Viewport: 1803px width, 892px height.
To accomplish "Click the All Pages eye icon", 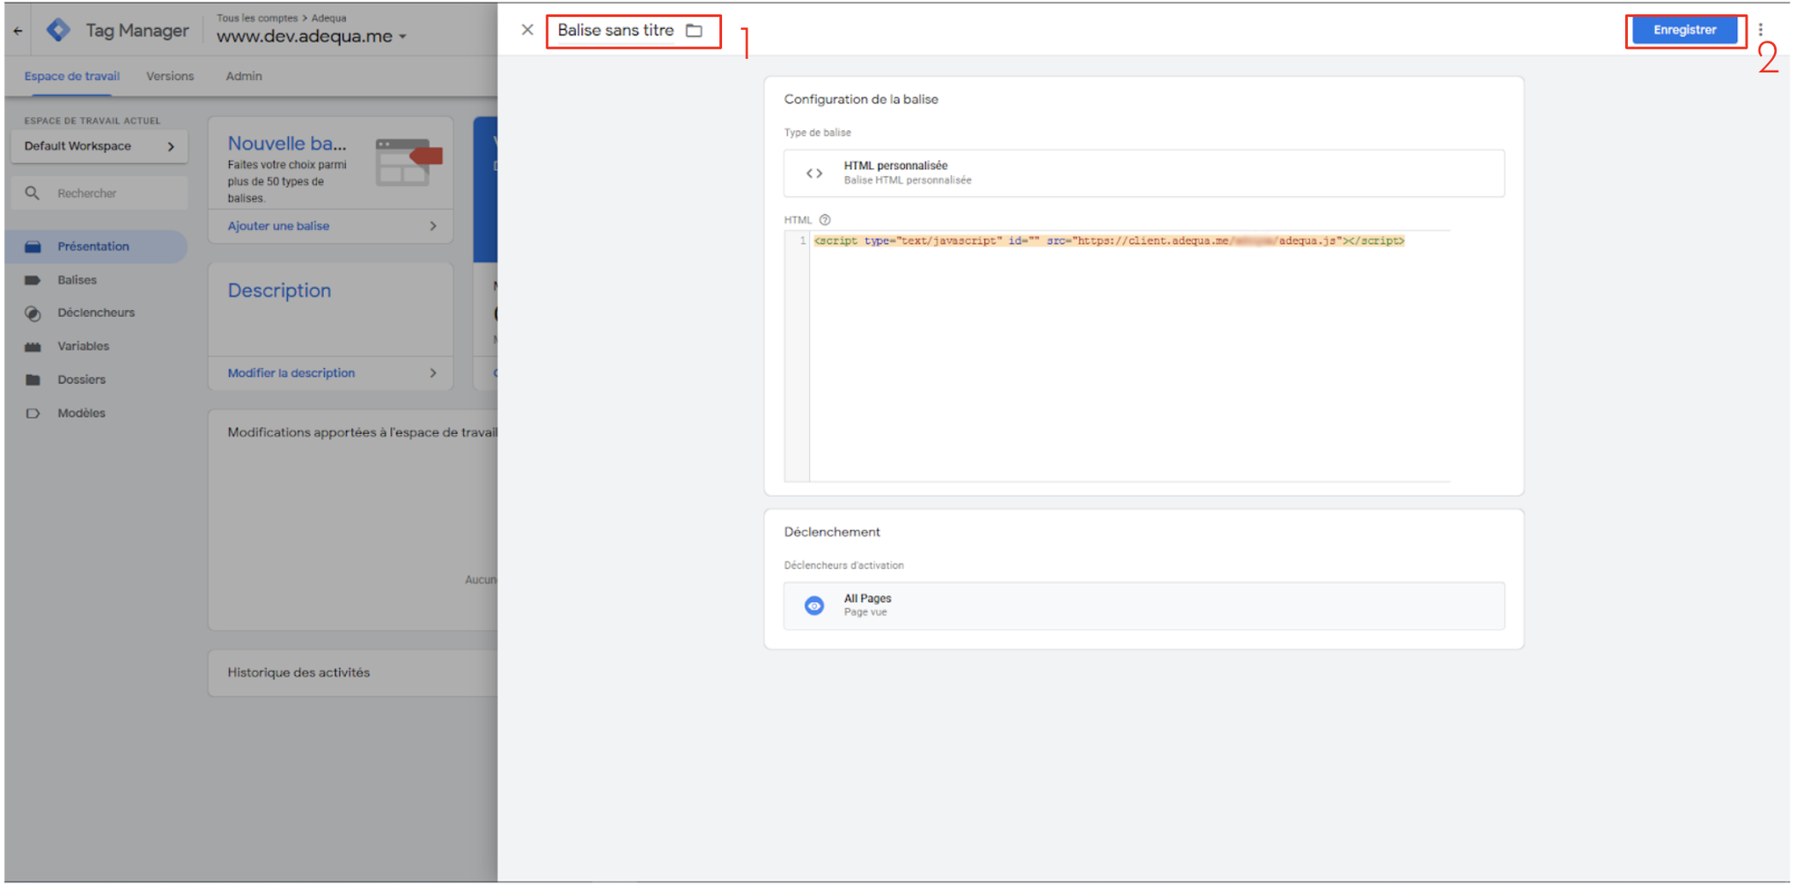I will point(814,606).
